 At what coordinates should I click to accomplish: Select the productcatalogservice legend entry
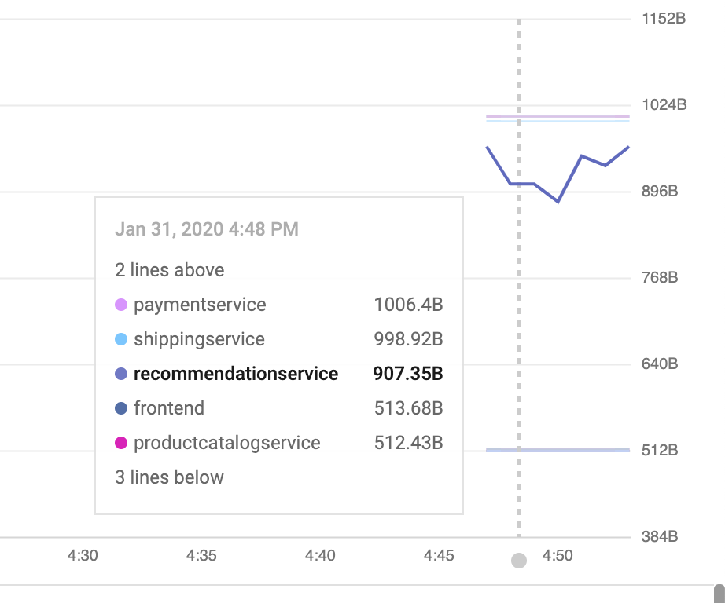227,443
